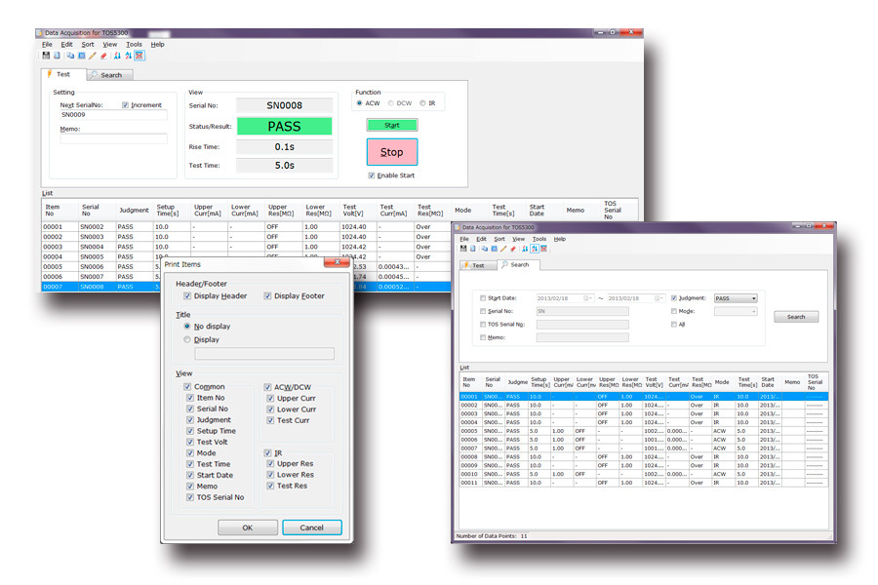Uncheck the Increment checkbox for Next SerialNo

point(126,104)
